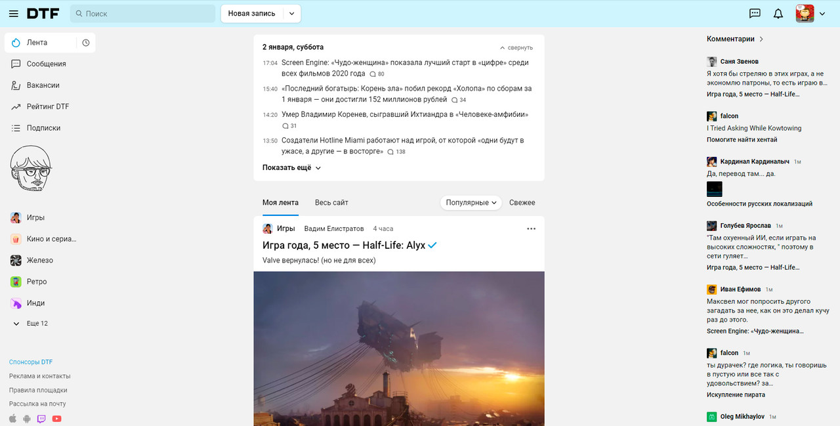This screenshot has height=426, width=840.
Task: Open Игры subsite in sidebar
Action: point(35,217)
